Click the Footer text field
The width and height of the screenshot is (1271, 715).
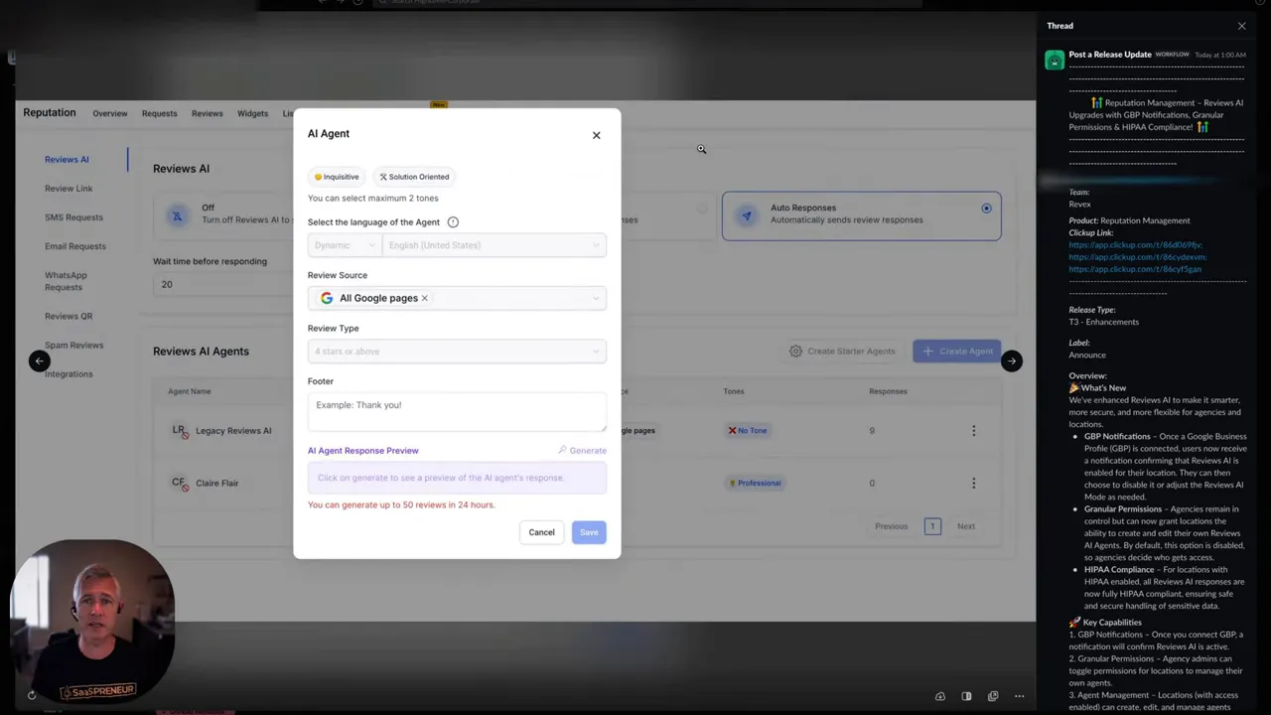click(457, 411)
